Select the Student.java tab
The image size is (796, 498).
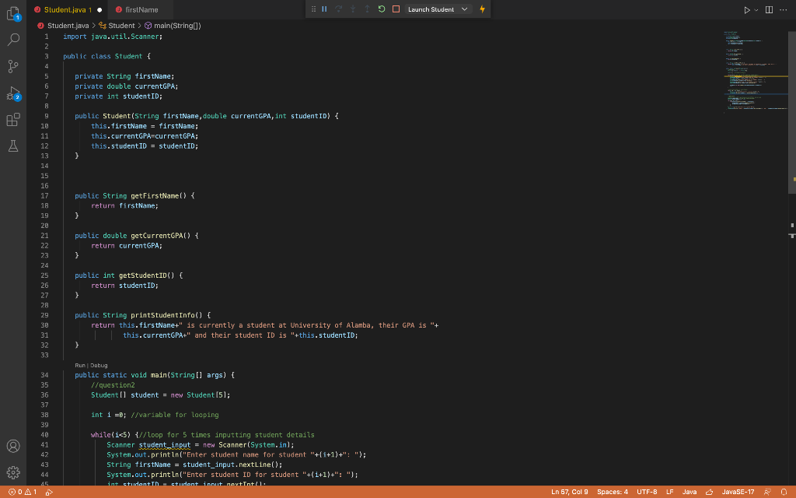click(67, 9)
